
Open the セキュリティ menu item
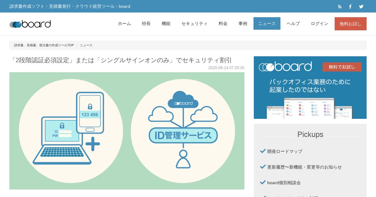click(195, 23)
